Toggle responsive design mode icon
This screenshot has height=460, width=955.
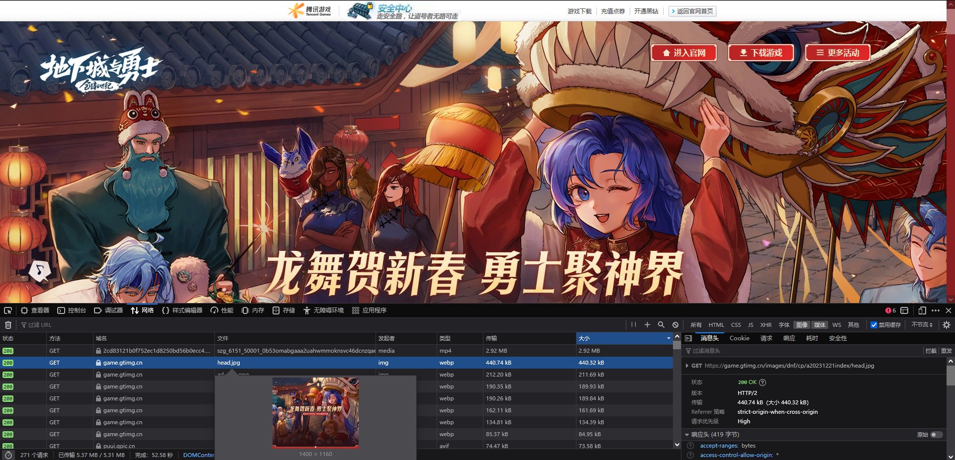pyautogui.click(x=922, y=310)
